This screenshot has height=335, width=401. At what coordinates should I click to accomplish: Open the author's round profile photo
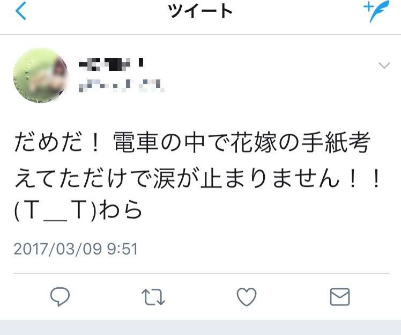pyautogui.click(x=40, y=76)
